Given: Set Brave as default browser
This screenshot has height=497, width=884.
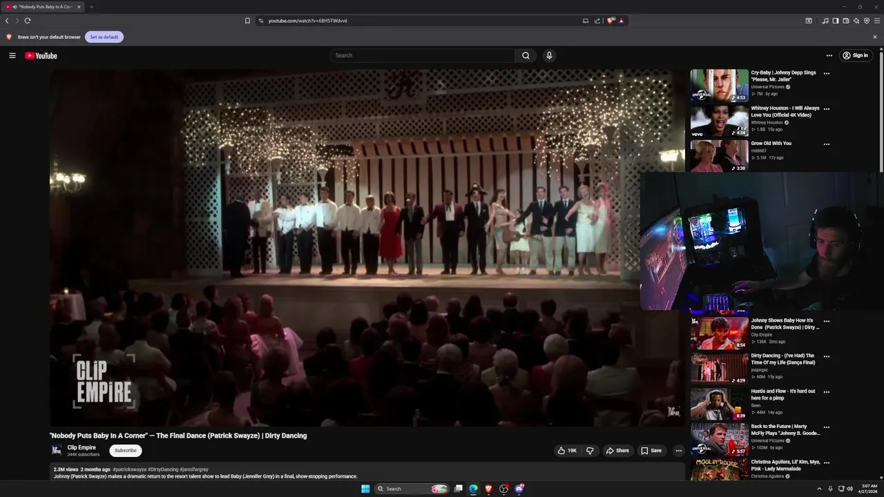Looking at the screenshot, I should click(x=104, y=37).
